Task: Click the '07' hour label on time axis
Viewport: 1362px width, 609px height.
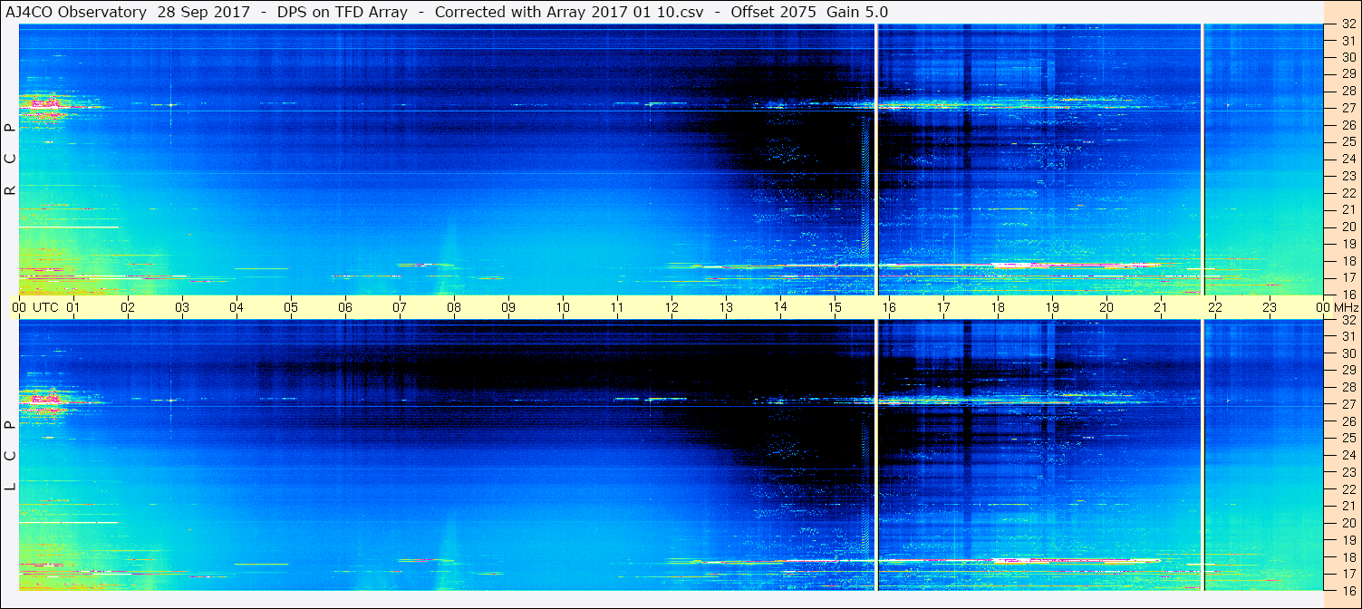Action: [400, 307]
